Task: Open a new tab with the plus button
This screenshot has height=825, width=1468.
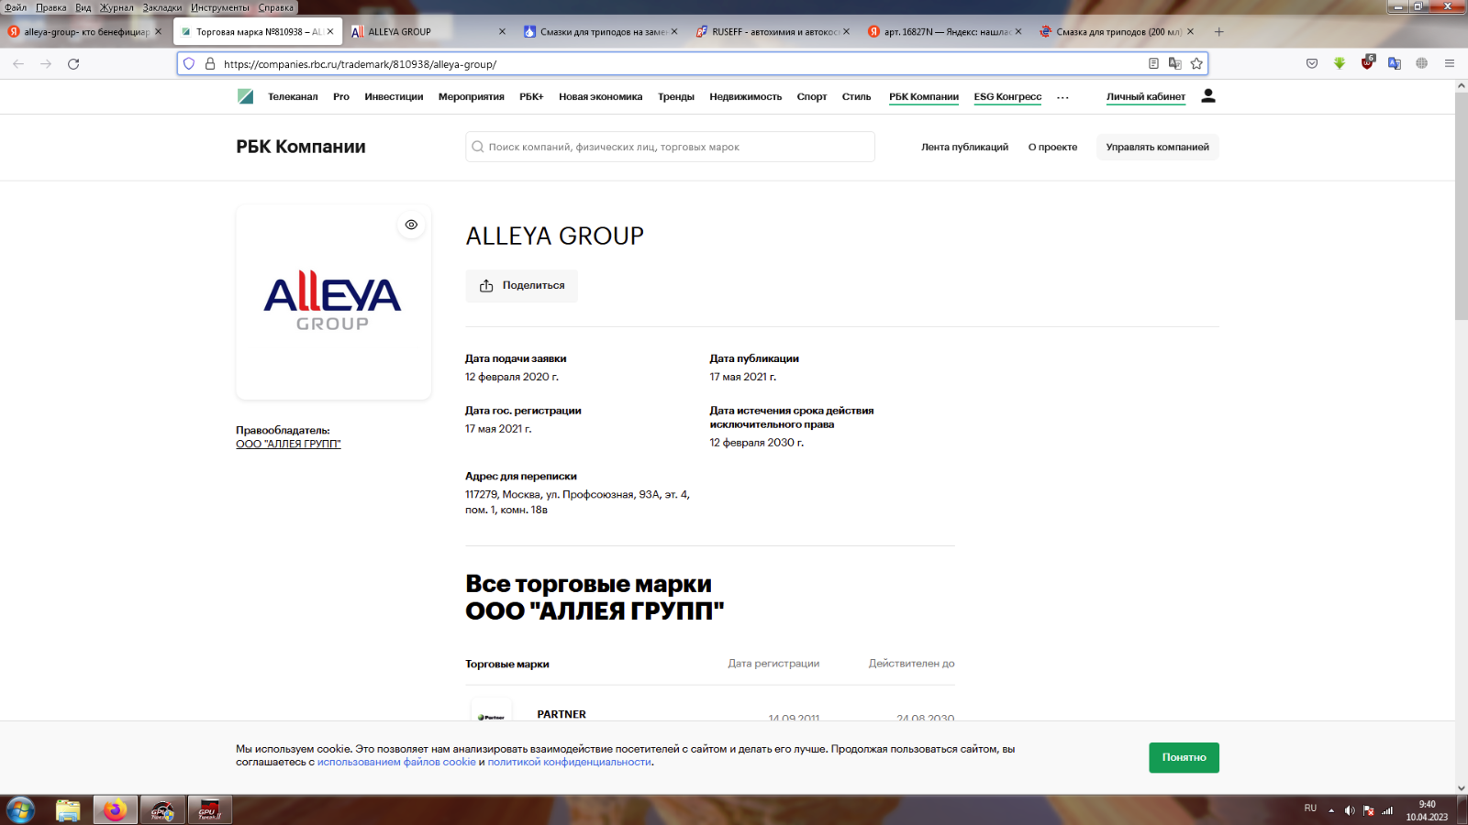Action: [1218, 31]
